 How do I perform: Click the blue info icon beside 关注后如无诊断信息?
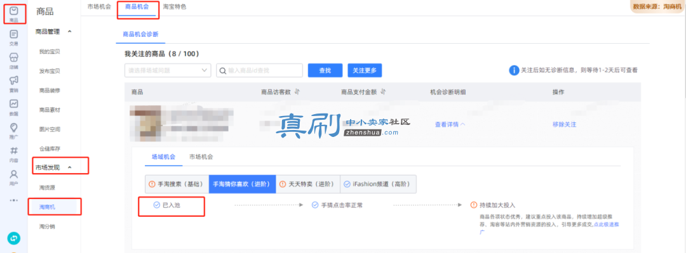click(514, 70)
